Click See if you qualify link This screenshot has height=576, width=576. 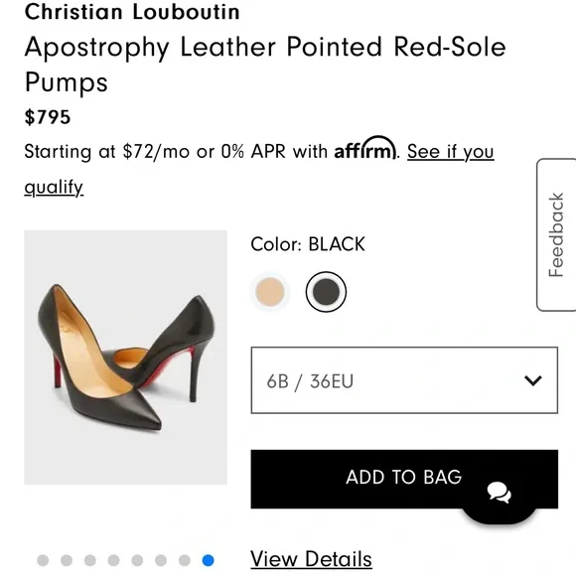[x=259, y=169]
